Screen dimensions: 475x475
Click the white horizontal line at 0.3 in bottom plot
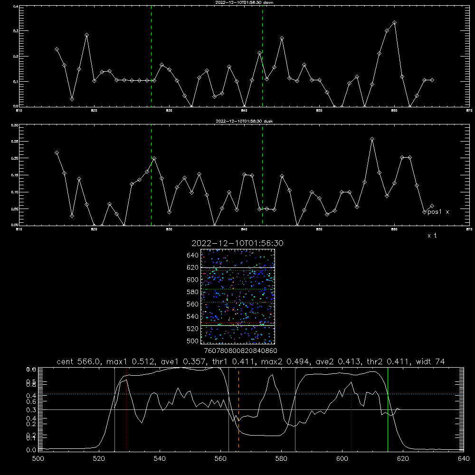[x=251, y=409]
